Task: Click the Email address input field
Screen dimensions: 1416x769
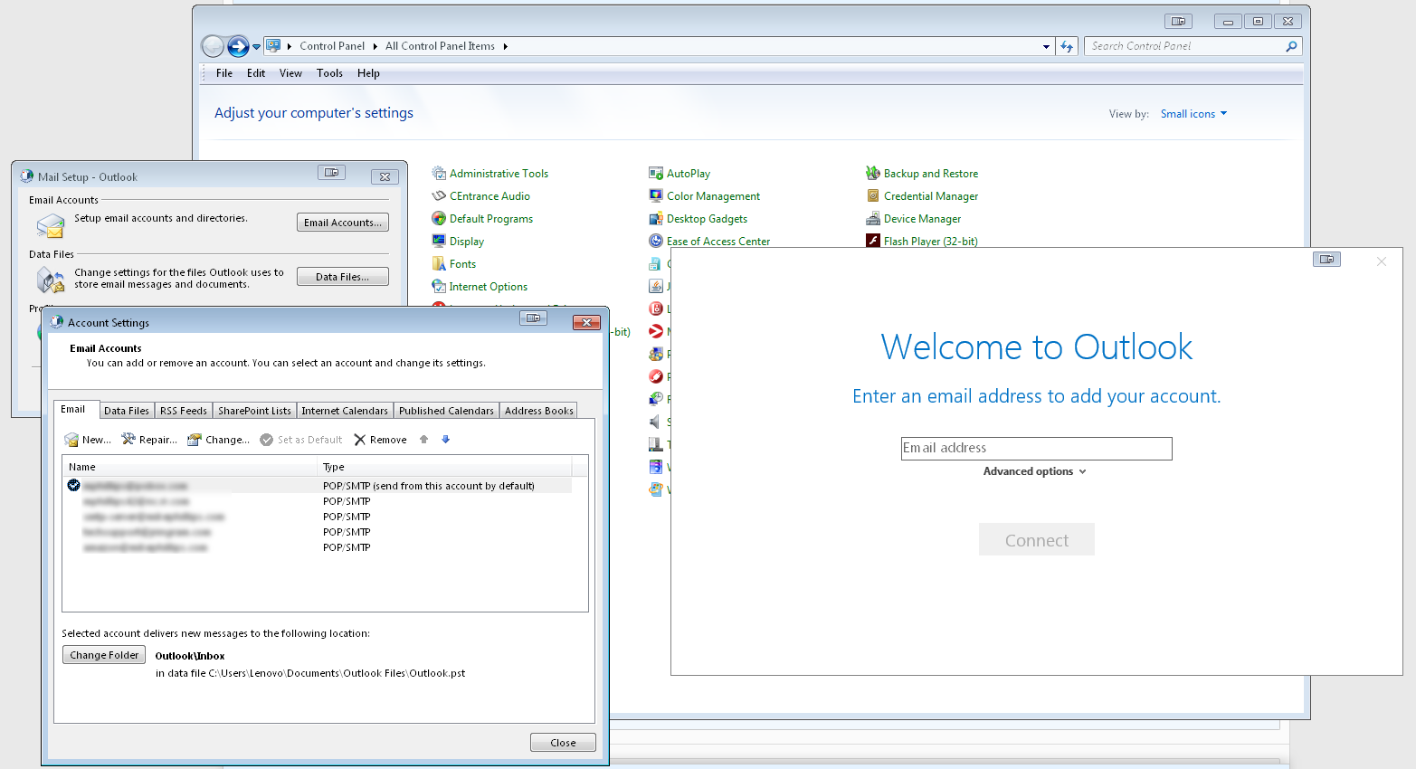Action: [x=1037, y=449]
